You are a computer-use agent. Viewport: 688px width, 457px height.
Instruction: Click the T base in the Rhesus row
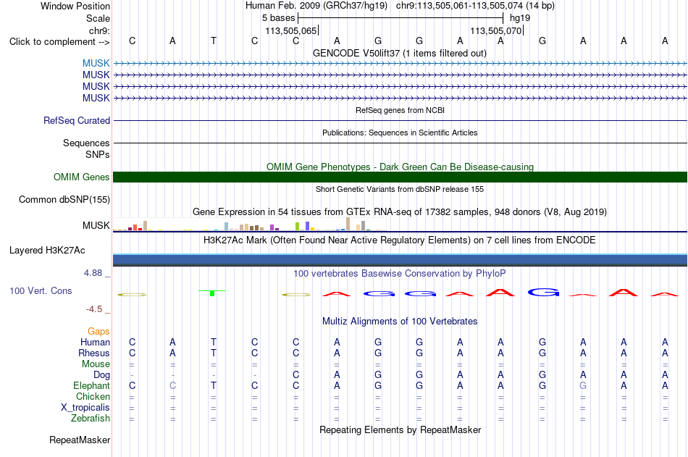pos(213,353)
